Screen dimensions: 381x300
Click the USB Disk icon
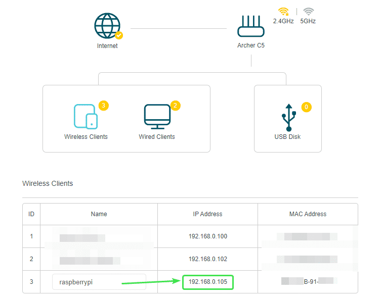tap(288, 117)
